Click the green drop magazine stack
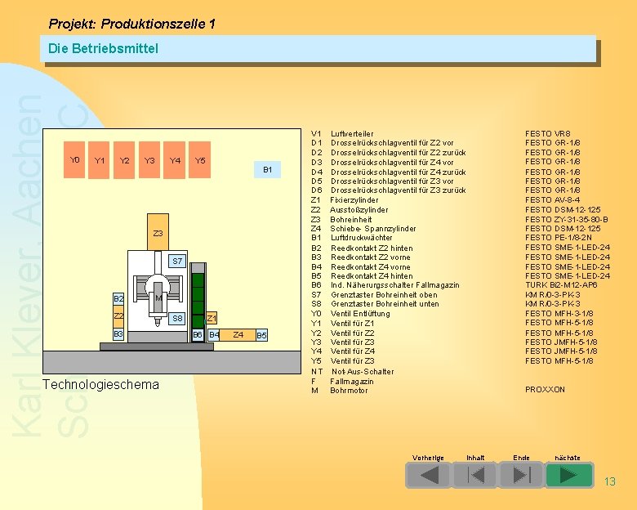637x510 pixels. [x=198, y=300]
